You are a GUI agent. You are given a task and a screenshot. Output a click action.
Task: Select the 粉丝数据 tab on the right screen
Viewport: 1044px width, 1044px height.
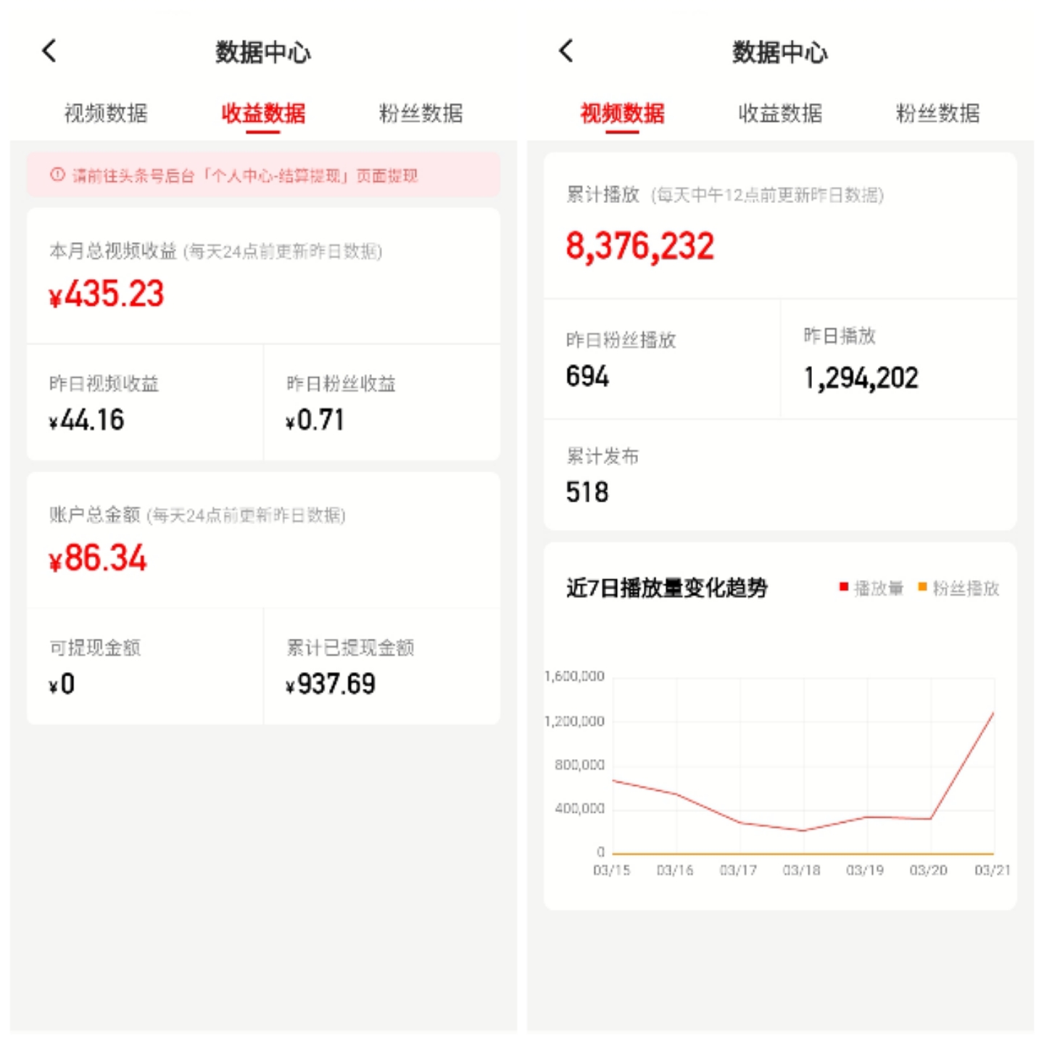click(x=937, y=112)
